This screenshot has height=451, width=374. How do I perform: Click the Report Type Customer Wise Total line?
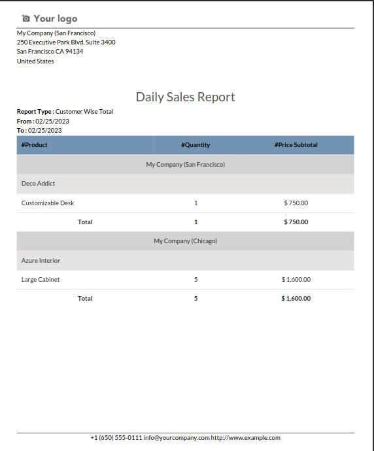pyautogui.click(x=65, y=112)
